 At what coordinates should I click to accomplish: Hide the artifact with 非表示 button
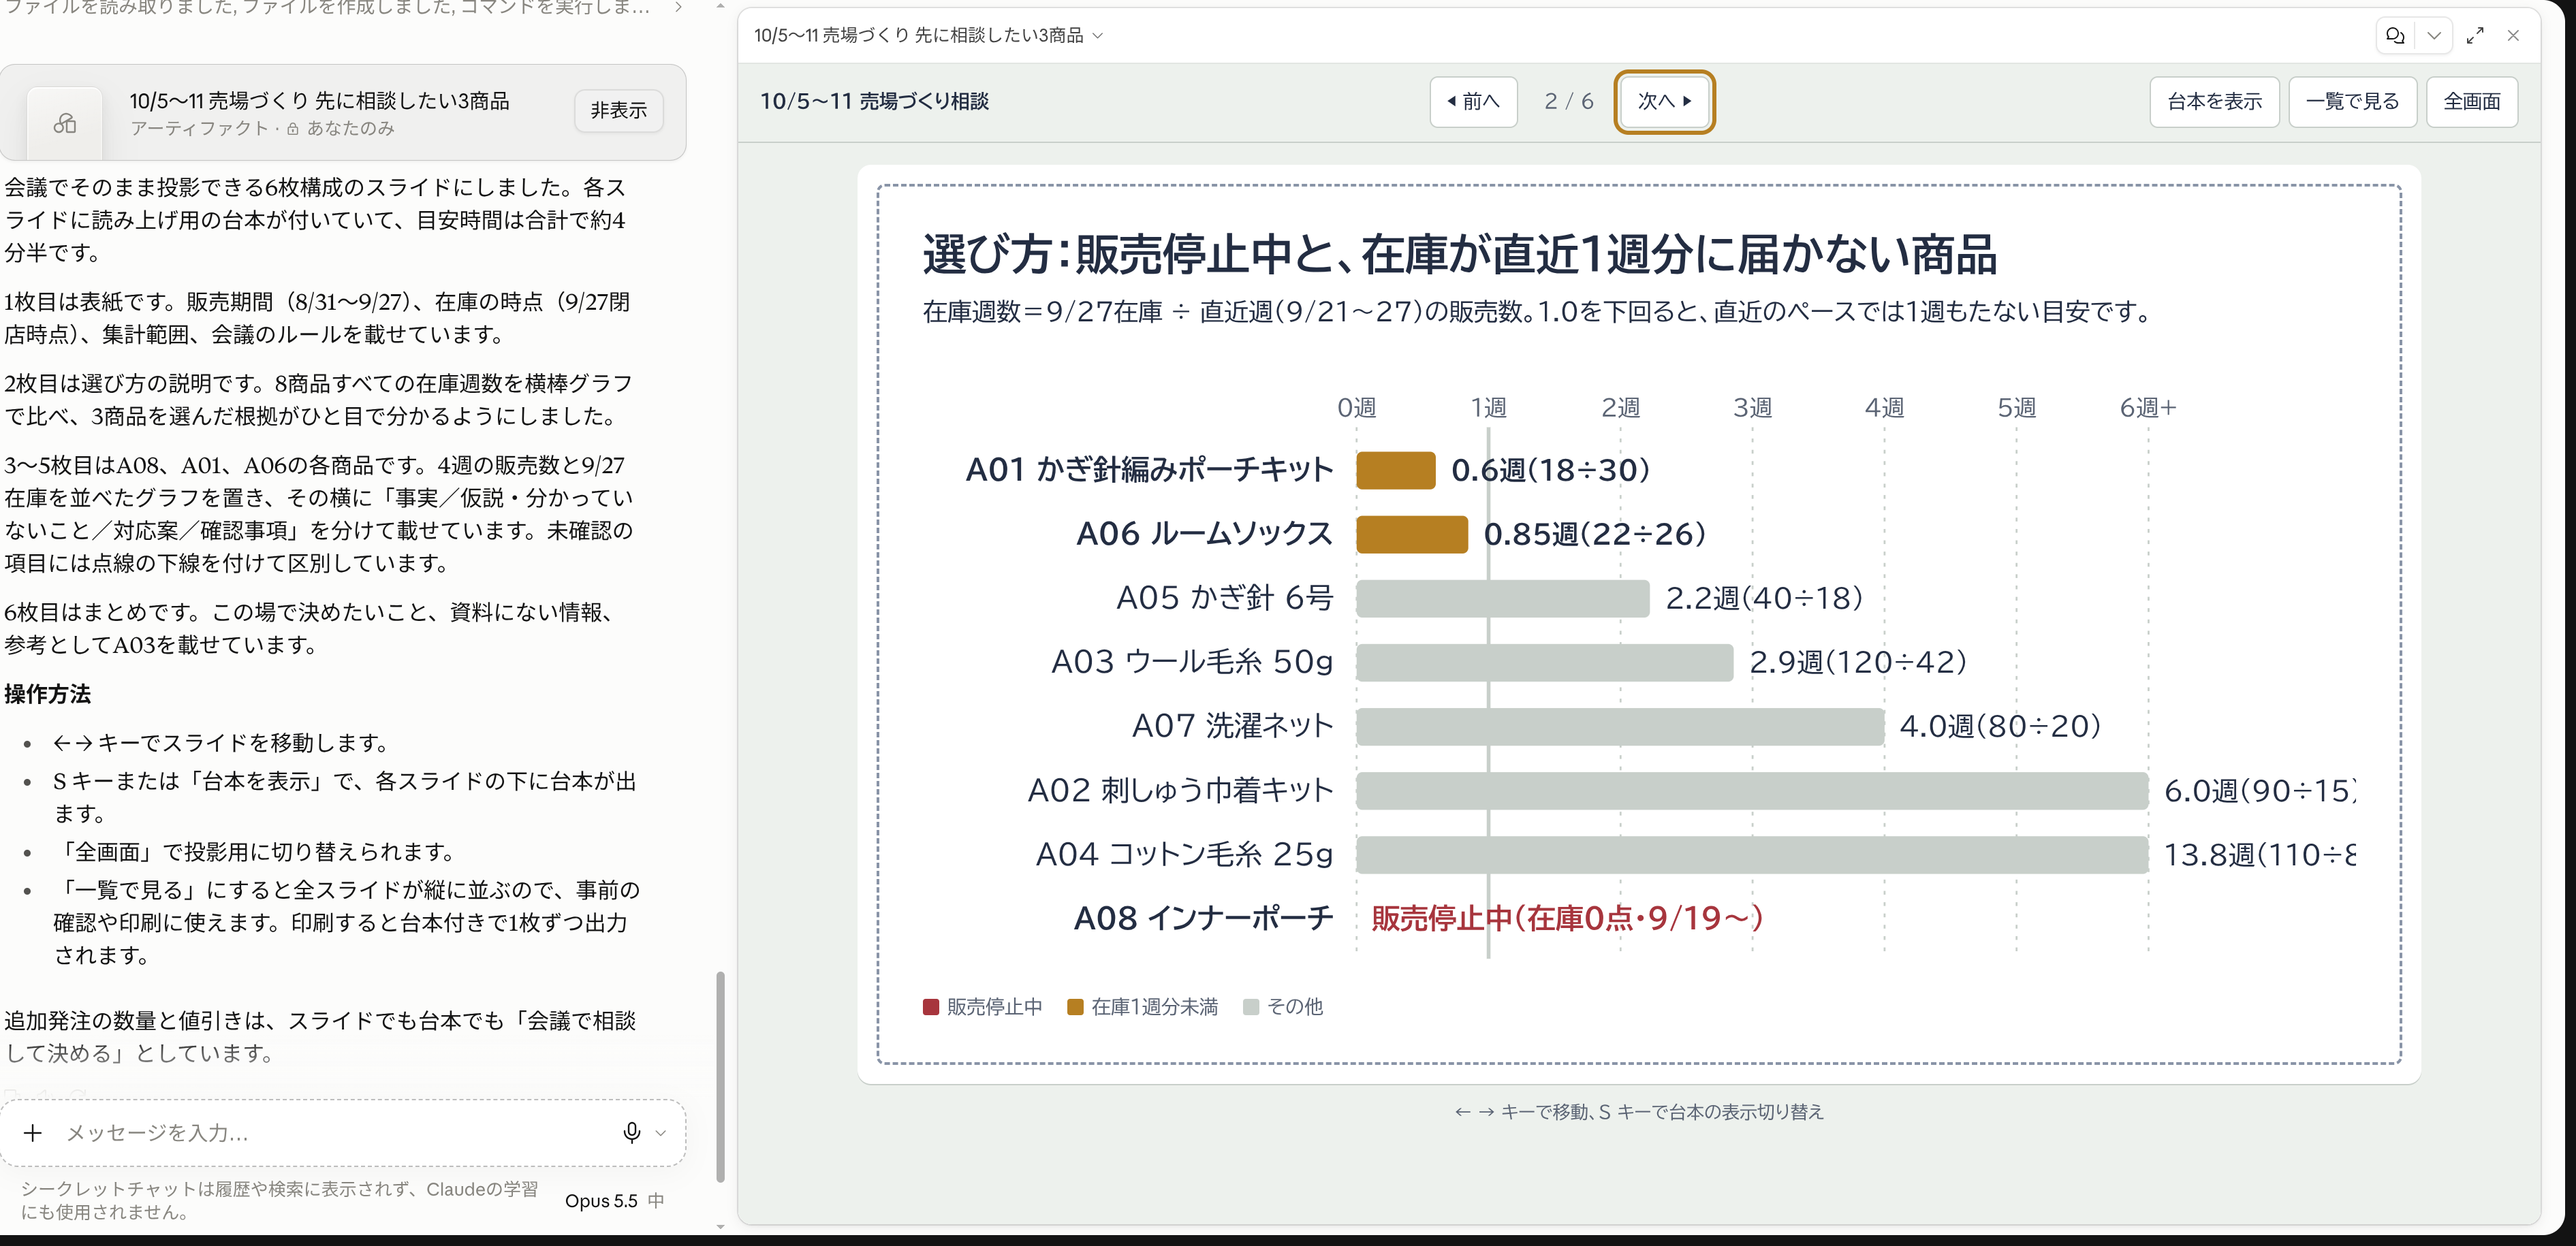618,110
